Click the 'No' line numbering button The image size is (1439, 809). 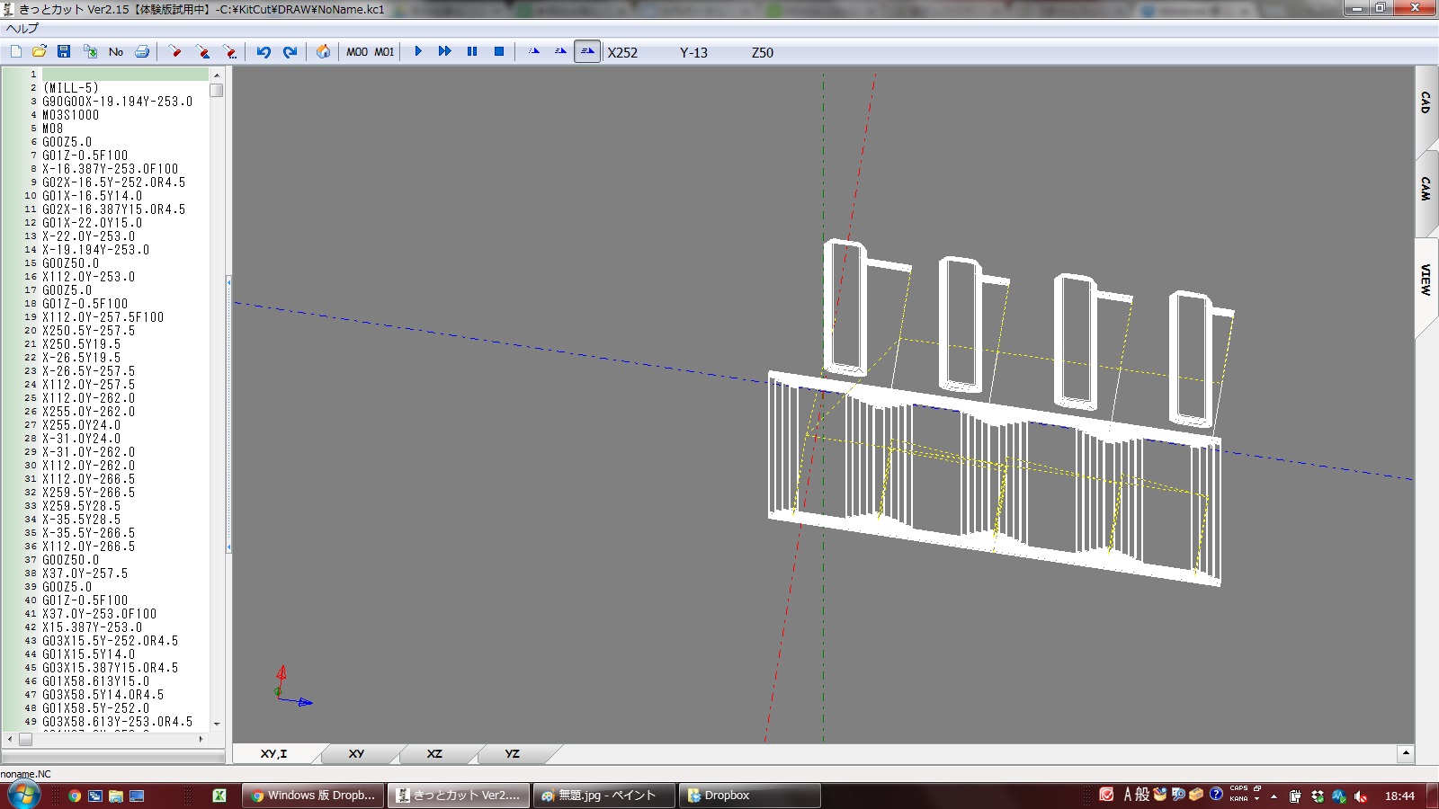pyautogui.click(x=116, y=52)
